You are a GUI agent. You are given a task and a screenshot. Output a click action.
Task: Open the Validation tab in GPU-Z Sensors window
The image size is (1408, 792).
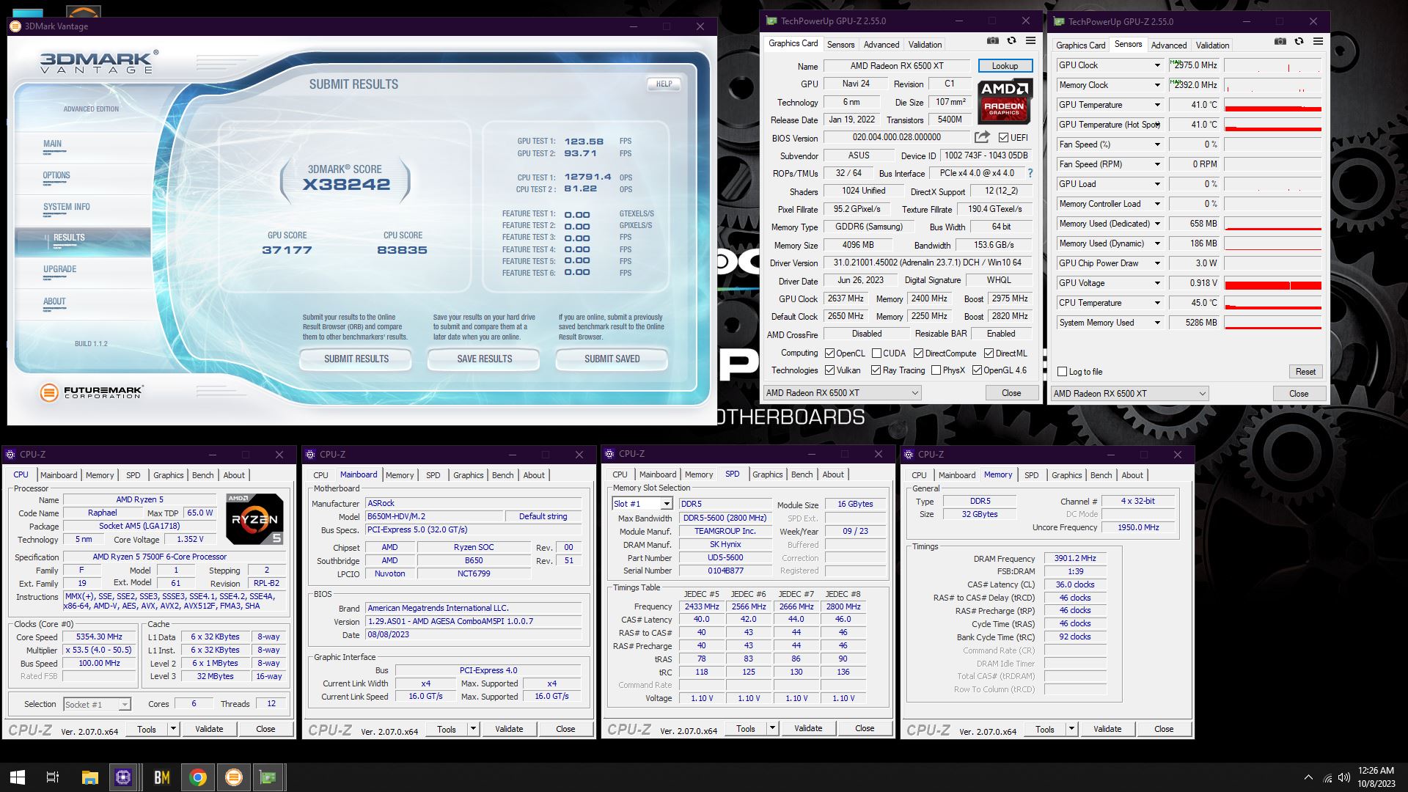[1212, 45]
